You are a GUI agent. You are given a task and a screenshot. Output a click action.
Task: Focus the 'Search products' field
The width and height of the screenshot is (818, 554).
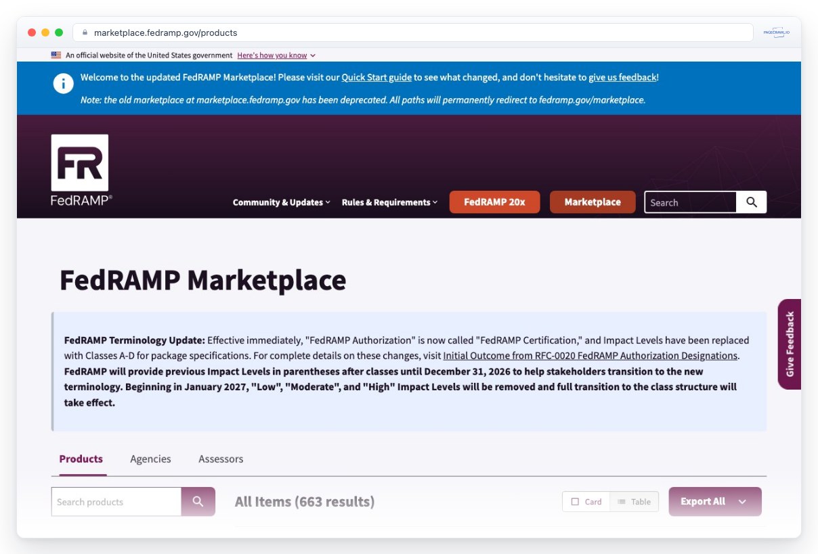click(116, 501)
